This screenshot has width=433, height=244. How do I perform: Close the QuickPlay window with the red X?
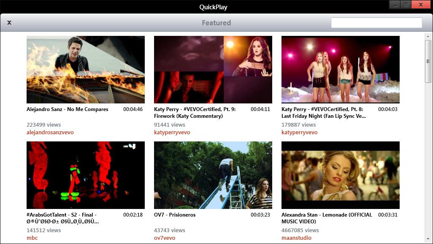421,5
